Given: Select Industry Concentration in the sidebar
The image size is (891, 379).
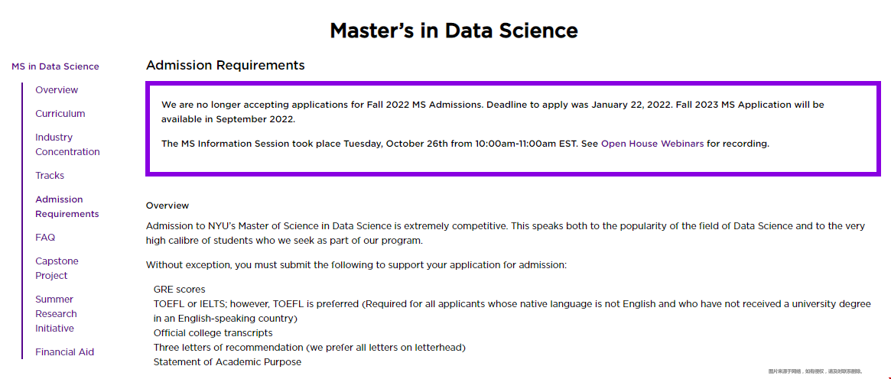Looking at the screenshot, I should 67,144.
